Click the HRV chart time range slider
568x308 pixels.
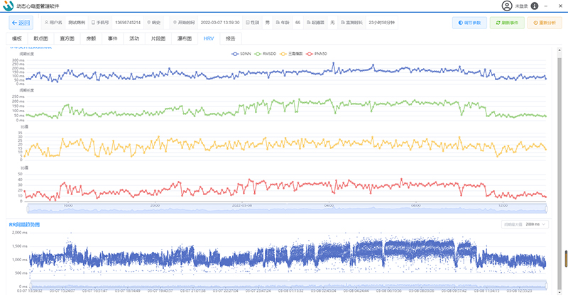click(x=286, y=208)
